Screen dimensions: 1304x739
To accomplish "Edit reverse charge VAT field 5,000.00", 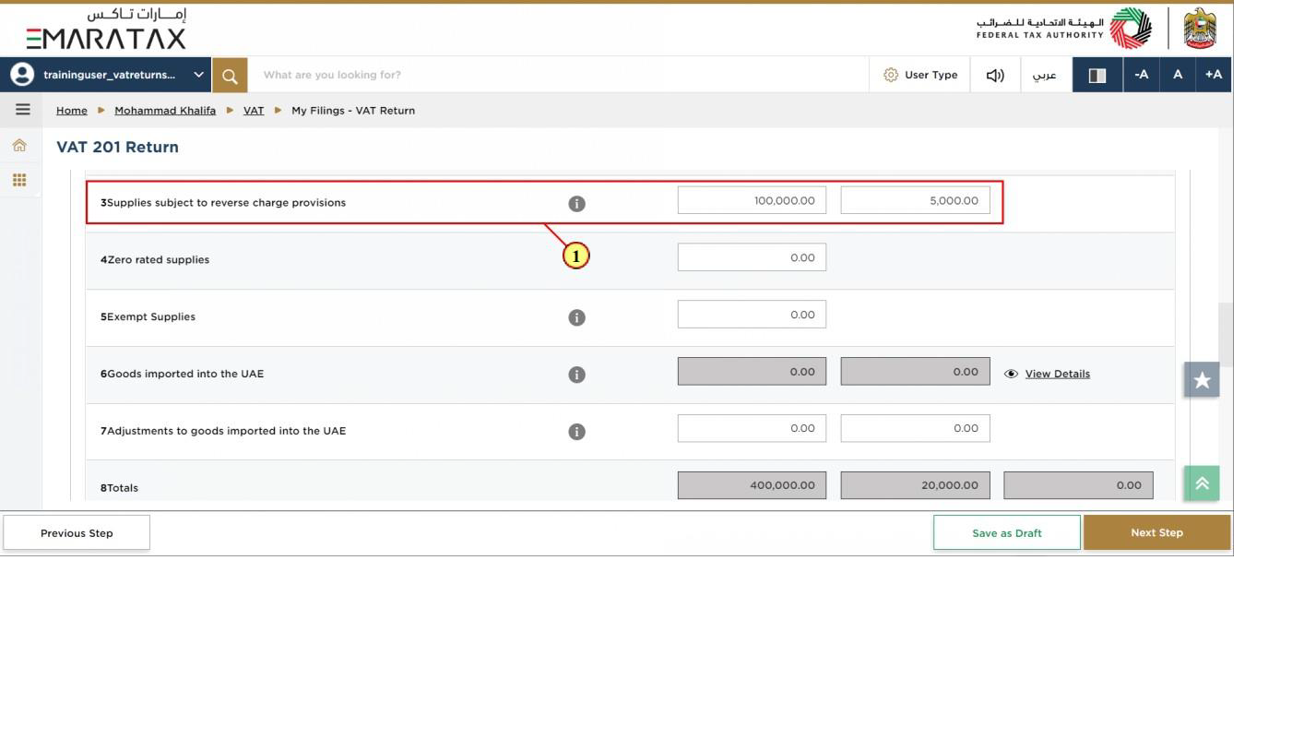I will pos(915,200).
